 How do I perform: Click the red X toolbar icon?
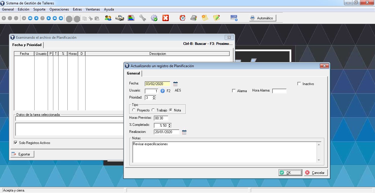point(166,18)
